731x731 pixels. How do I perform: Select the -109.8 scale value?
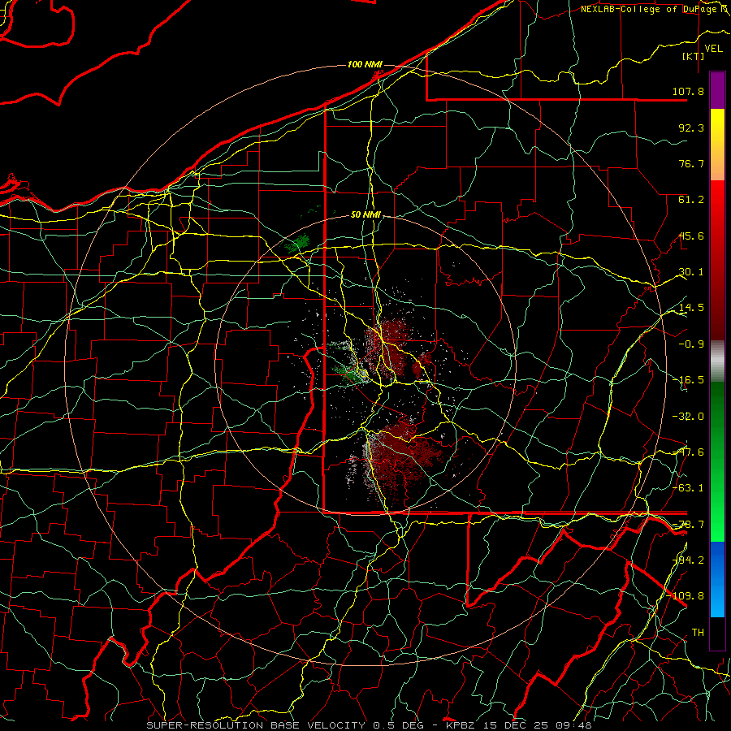point(686,596)
